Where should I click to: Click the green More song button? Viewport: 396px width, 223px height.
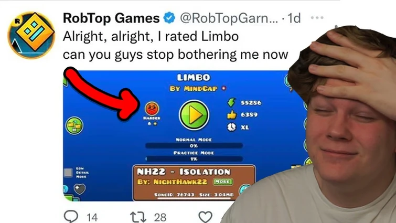223,182
